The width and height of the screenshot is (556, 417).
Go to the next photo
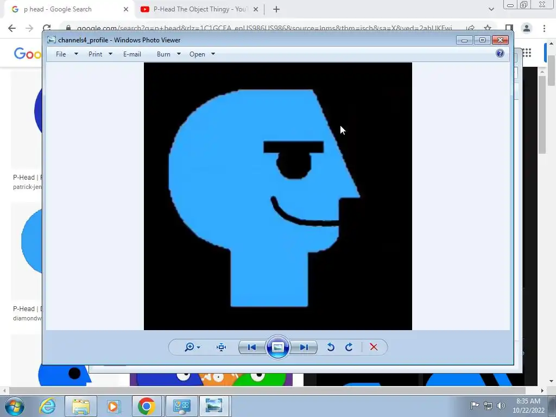click(304, 347)
